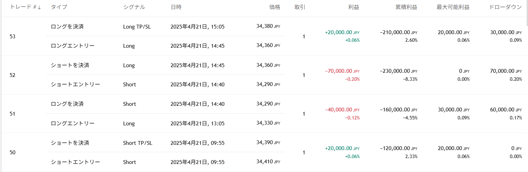Click the 累積利益 column header
The height and width of the screenshot is (172, 528).
click(x=407, y=7)
